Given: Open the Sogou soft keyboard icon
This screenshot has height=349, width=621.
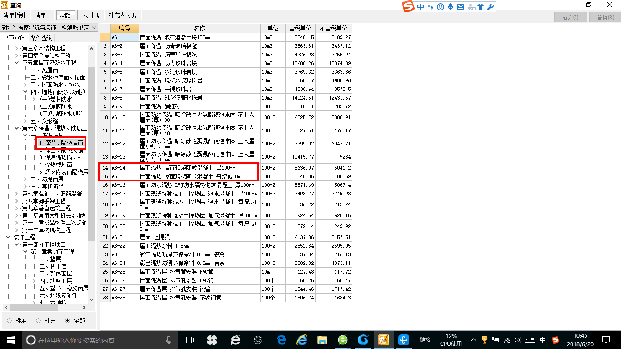Looking at the screenshot, I should pos(461,7).
